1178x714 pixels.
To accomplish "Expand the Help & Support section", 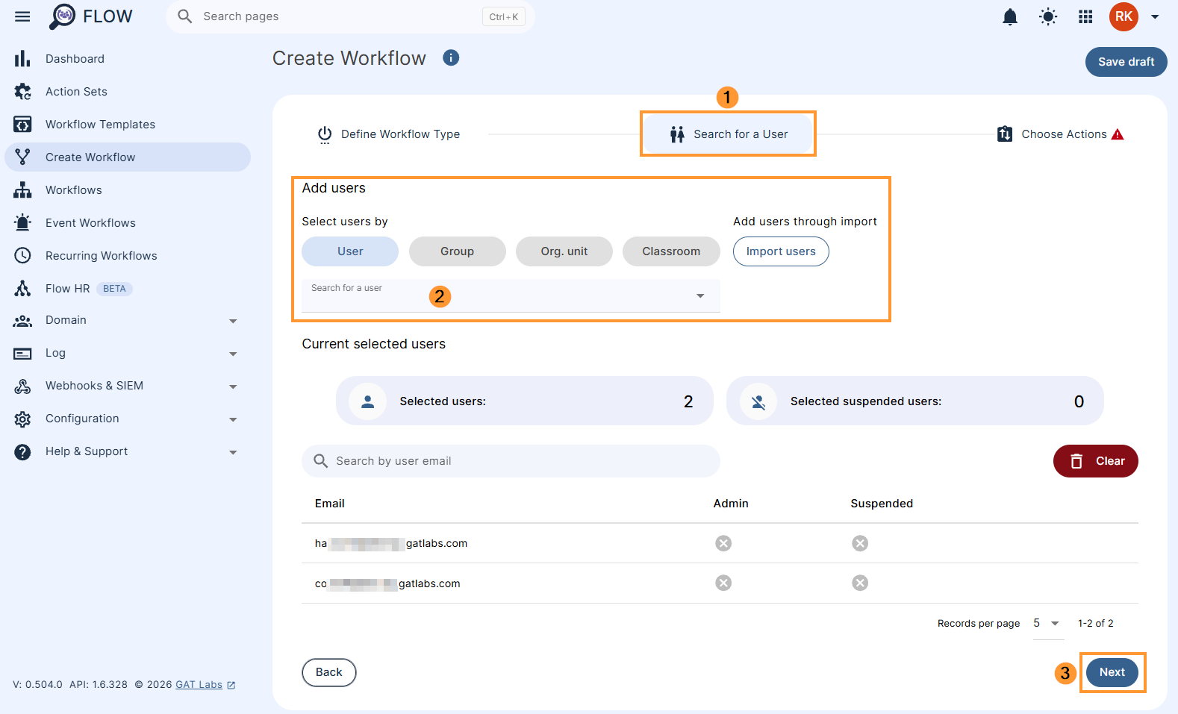I will pyautogui.click(x=233, y=452).
